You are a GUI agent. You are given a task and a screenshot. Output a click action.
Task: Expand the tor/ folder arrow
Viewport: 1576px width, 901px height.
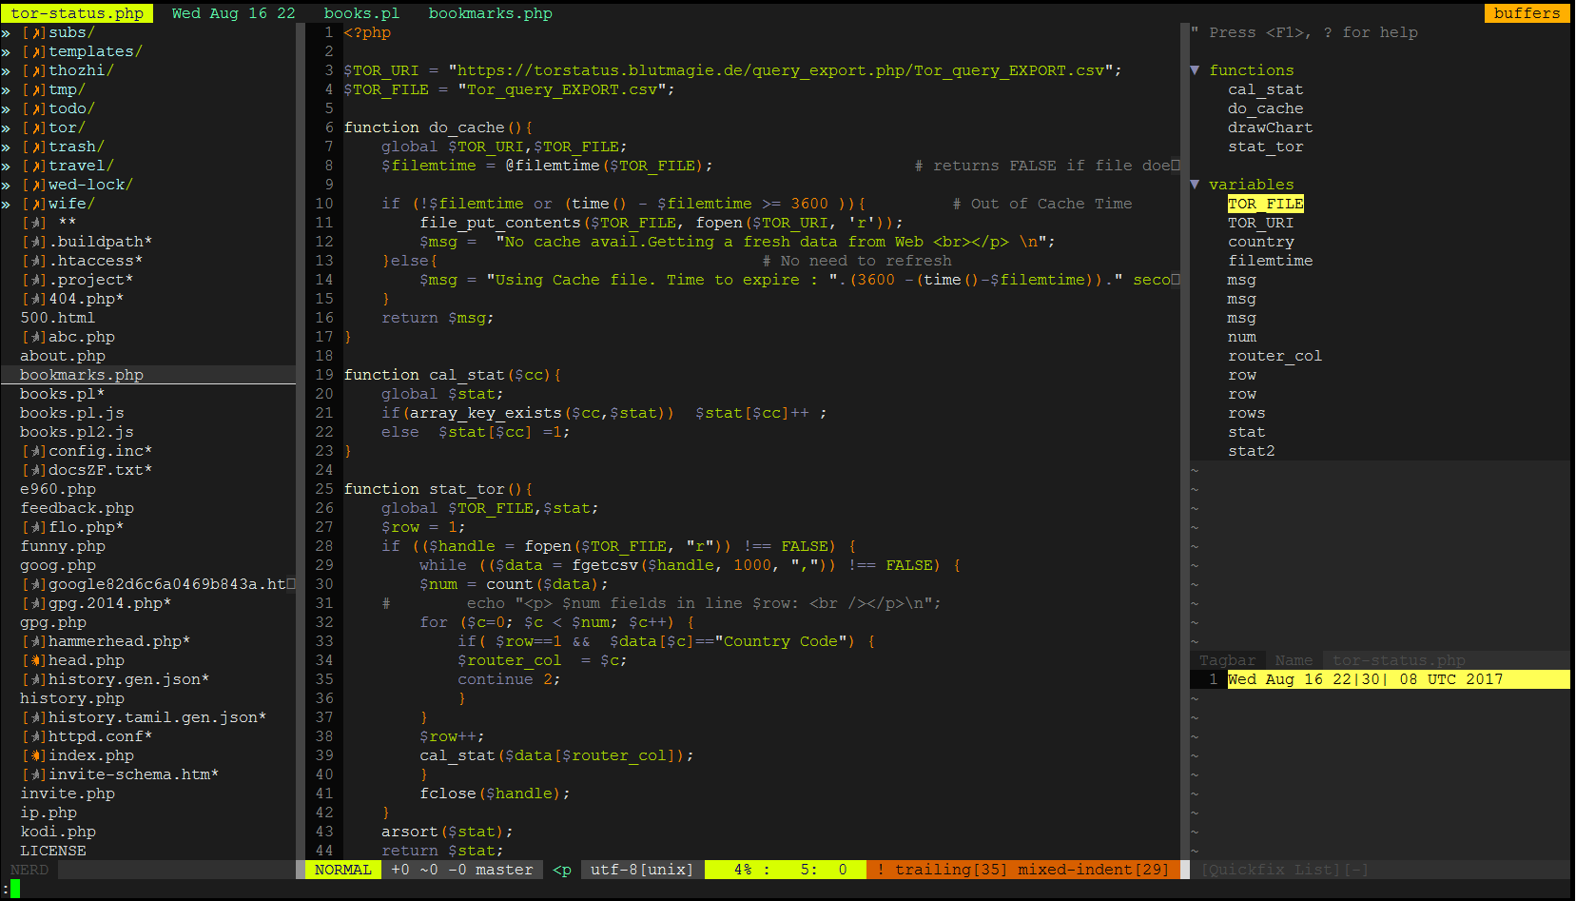point(6,127)
